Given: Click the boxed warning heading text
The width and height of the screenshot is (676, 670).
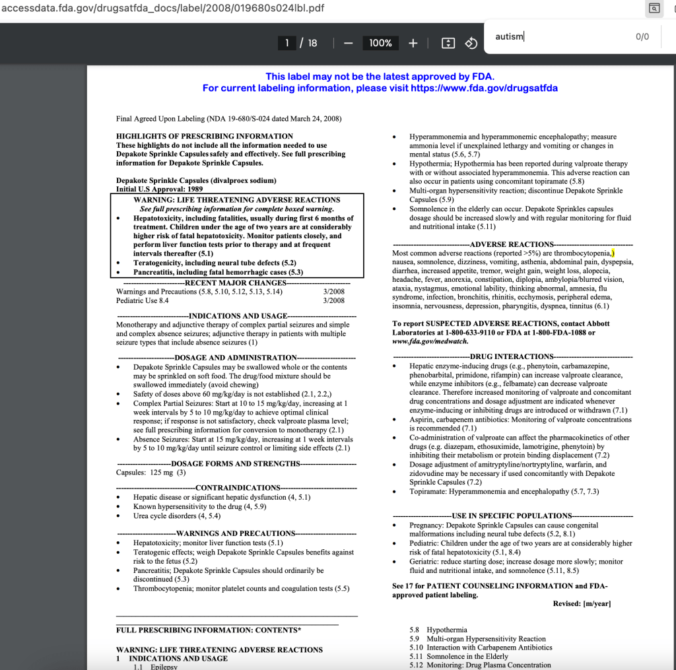Looking at the screenshot, I should 237,199.
